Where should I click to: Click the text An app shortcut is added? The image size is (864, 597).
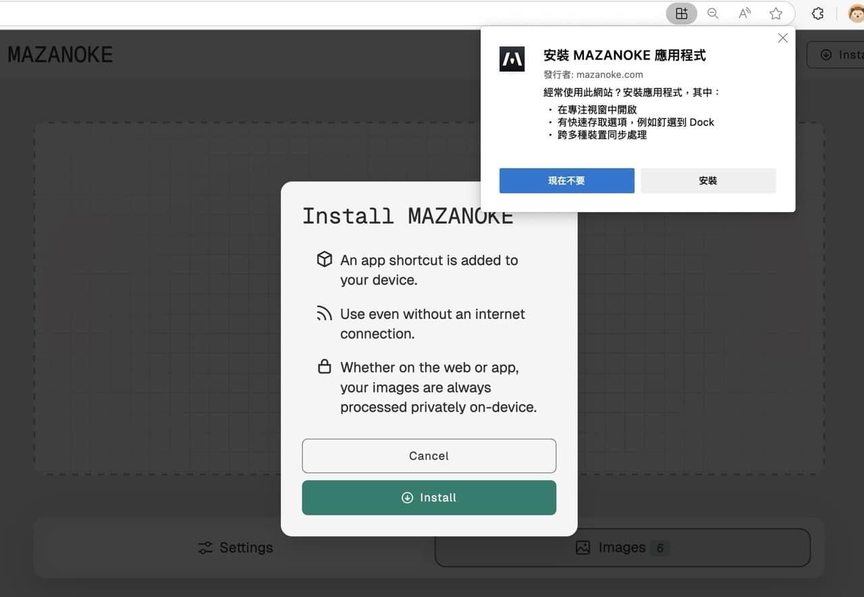coord(429,270)
